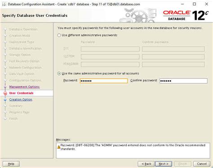213x168 pixels.
Task: Click the Management Options step bullet
Action: 5,87
